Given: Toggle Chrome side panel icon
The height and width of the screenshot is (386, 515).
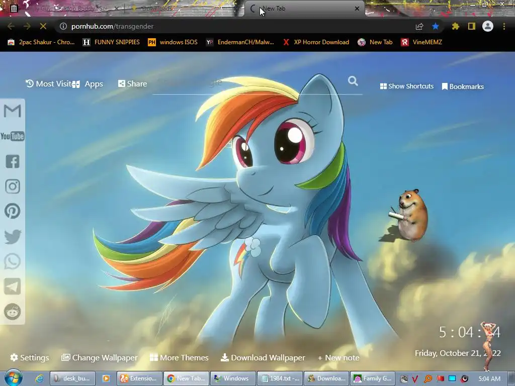Looking at the screenshot, I should click(x=472, y=26).
